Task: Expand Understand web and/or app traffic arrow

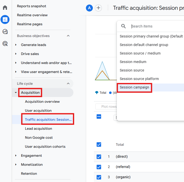Action: [16, 63]
